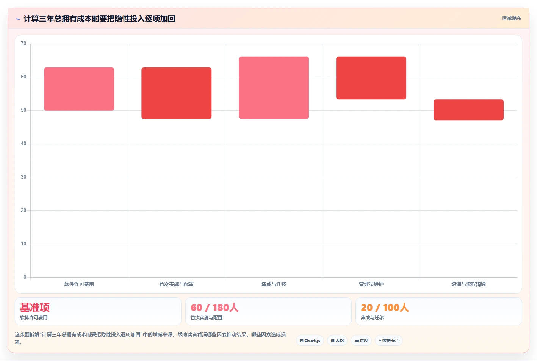Click the y-axis label 10
This screenshot has width=537, height=361.
[23, 244]
